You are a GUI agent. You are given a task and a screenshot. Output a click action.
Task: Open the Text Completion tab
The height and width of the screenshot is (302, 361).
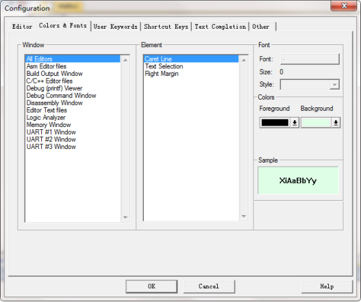[x=221, y=27]
